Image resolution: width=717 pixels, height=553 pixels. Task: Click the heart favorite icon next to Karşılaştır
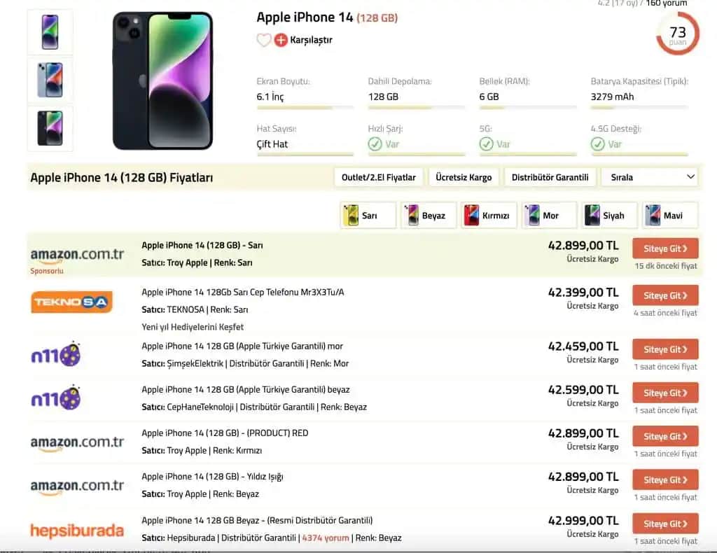(264, 40)
